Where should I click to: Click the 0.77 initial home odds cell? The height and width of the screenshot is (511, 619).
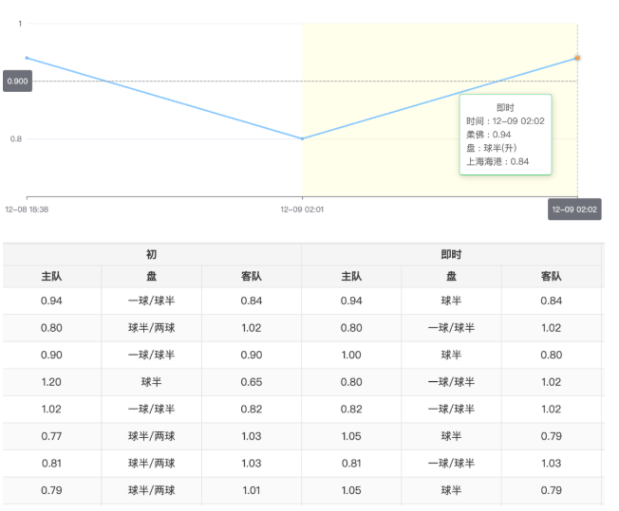[x=52, y=436]
